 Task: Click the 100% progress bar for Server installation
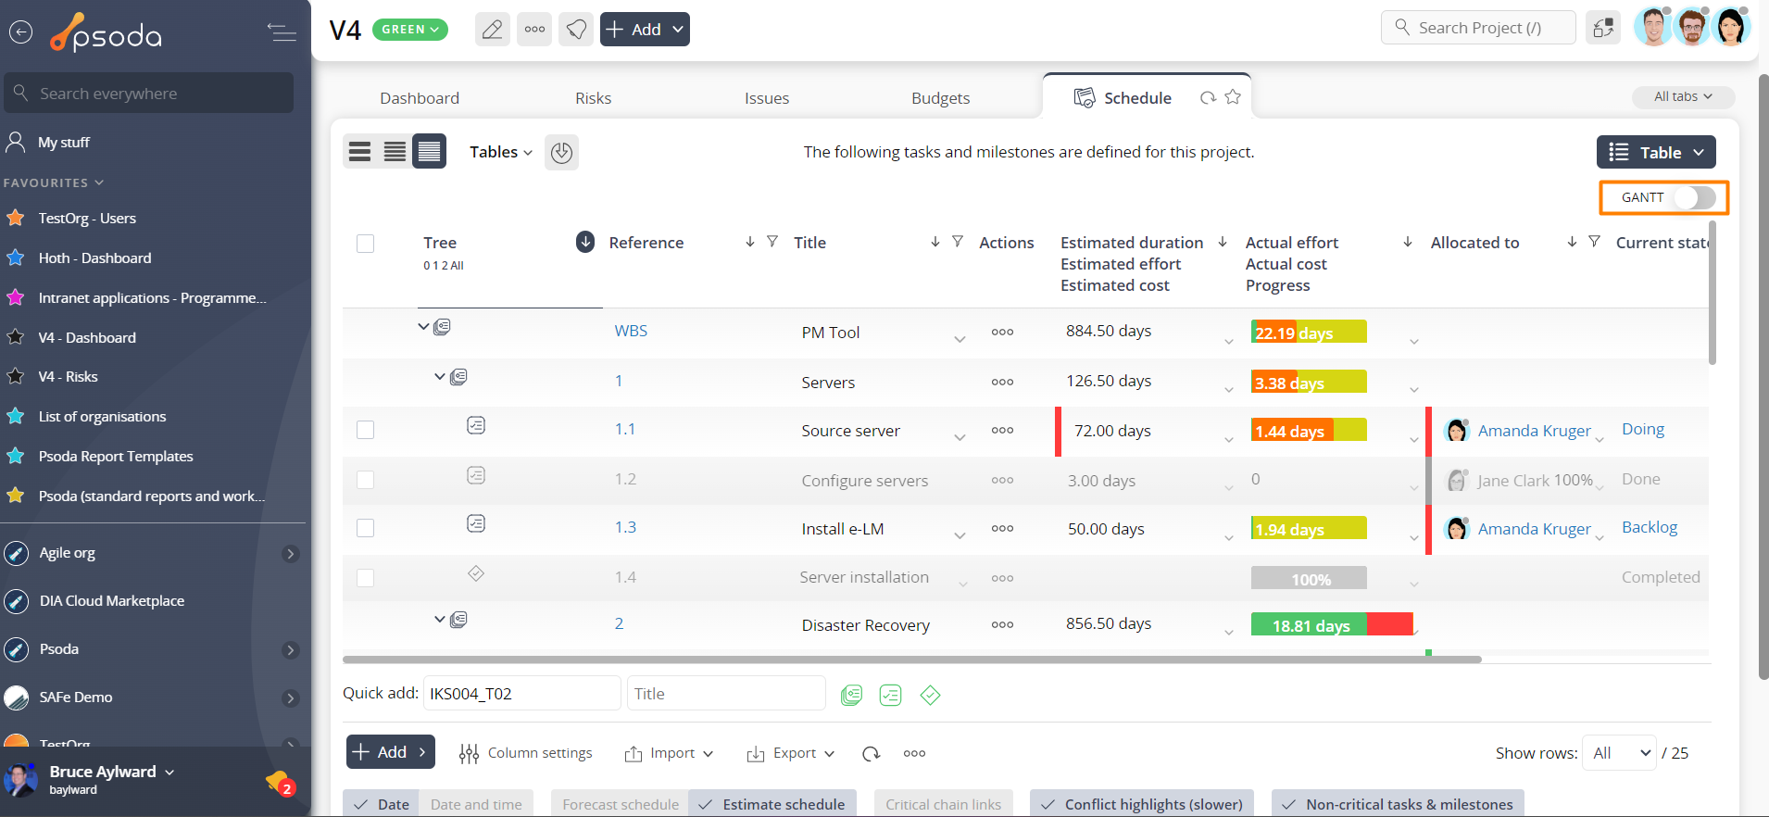[x=1309, y=578]
